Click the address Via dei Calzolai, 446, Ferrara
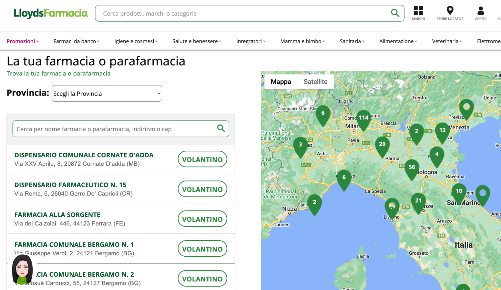This screenshot has height=290, width=501. coord(70,223)
